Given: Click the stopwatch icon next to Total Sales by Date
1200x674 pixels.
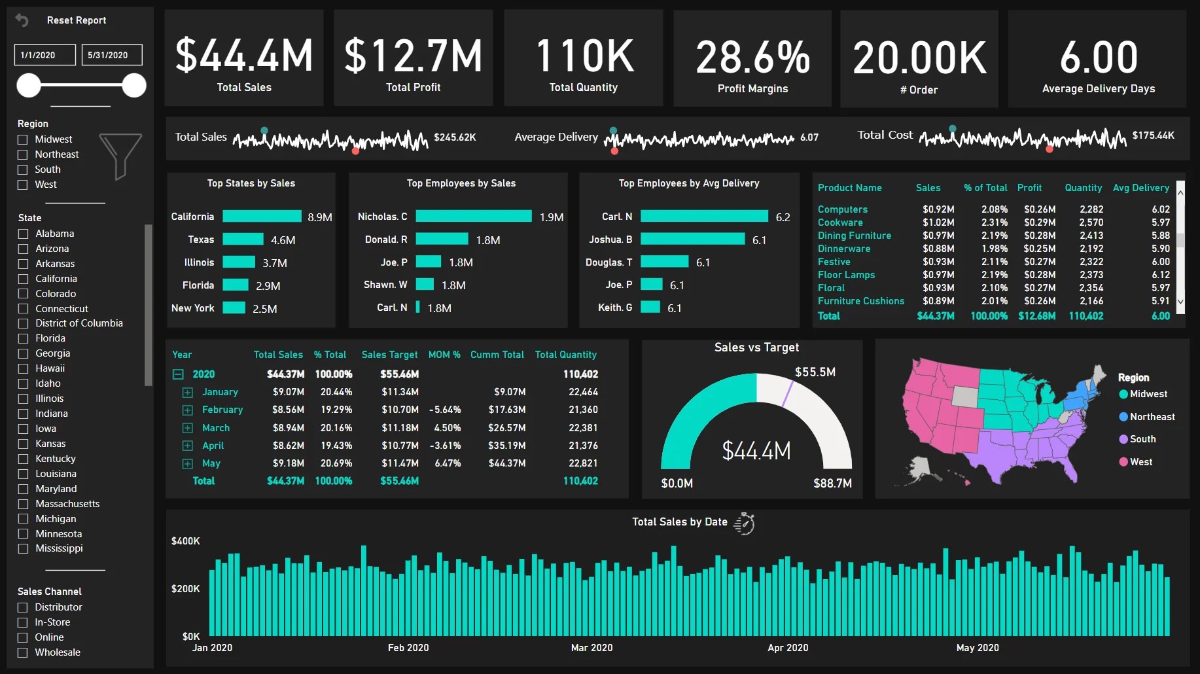Looking at the screenshot, I should (744, 523).
